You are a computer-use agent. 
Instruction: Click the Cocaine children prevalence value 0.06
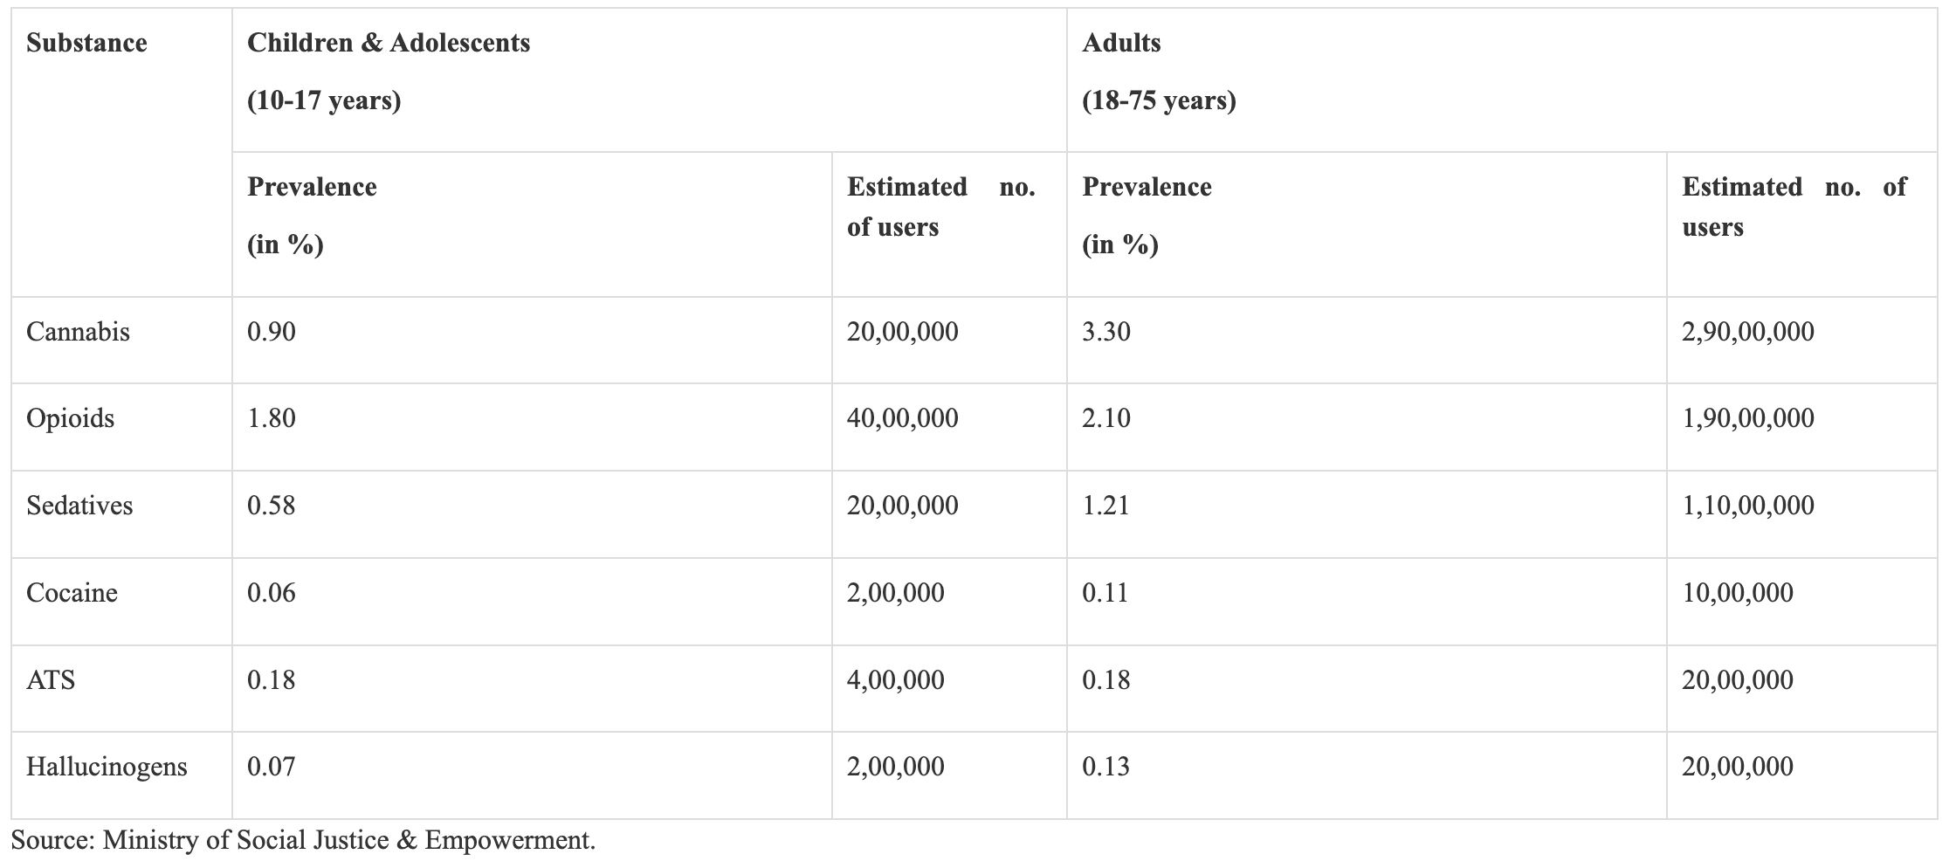coord(272,593)
